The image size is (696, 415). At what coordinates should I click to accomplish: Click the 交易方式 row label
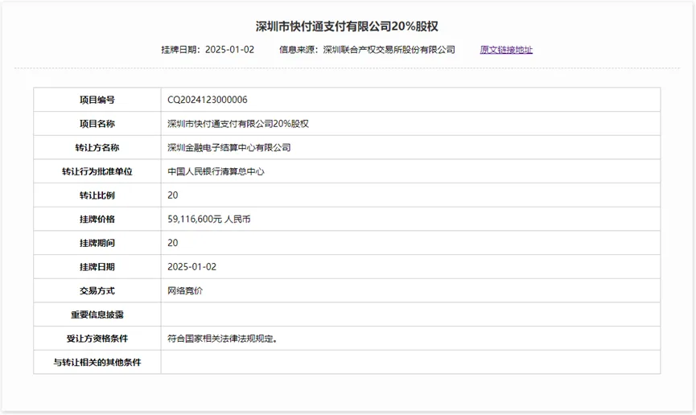pos(97,290)
